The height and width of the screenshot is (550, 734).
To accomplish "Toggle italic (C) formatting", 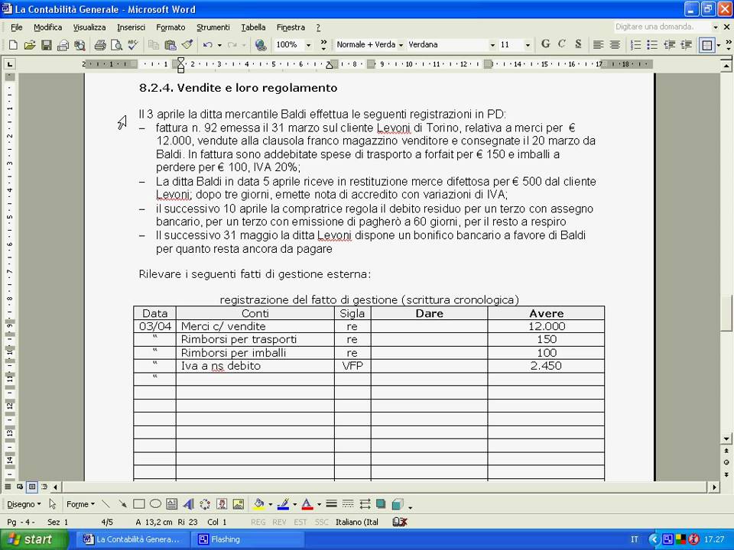I will [x=562, y=44].
